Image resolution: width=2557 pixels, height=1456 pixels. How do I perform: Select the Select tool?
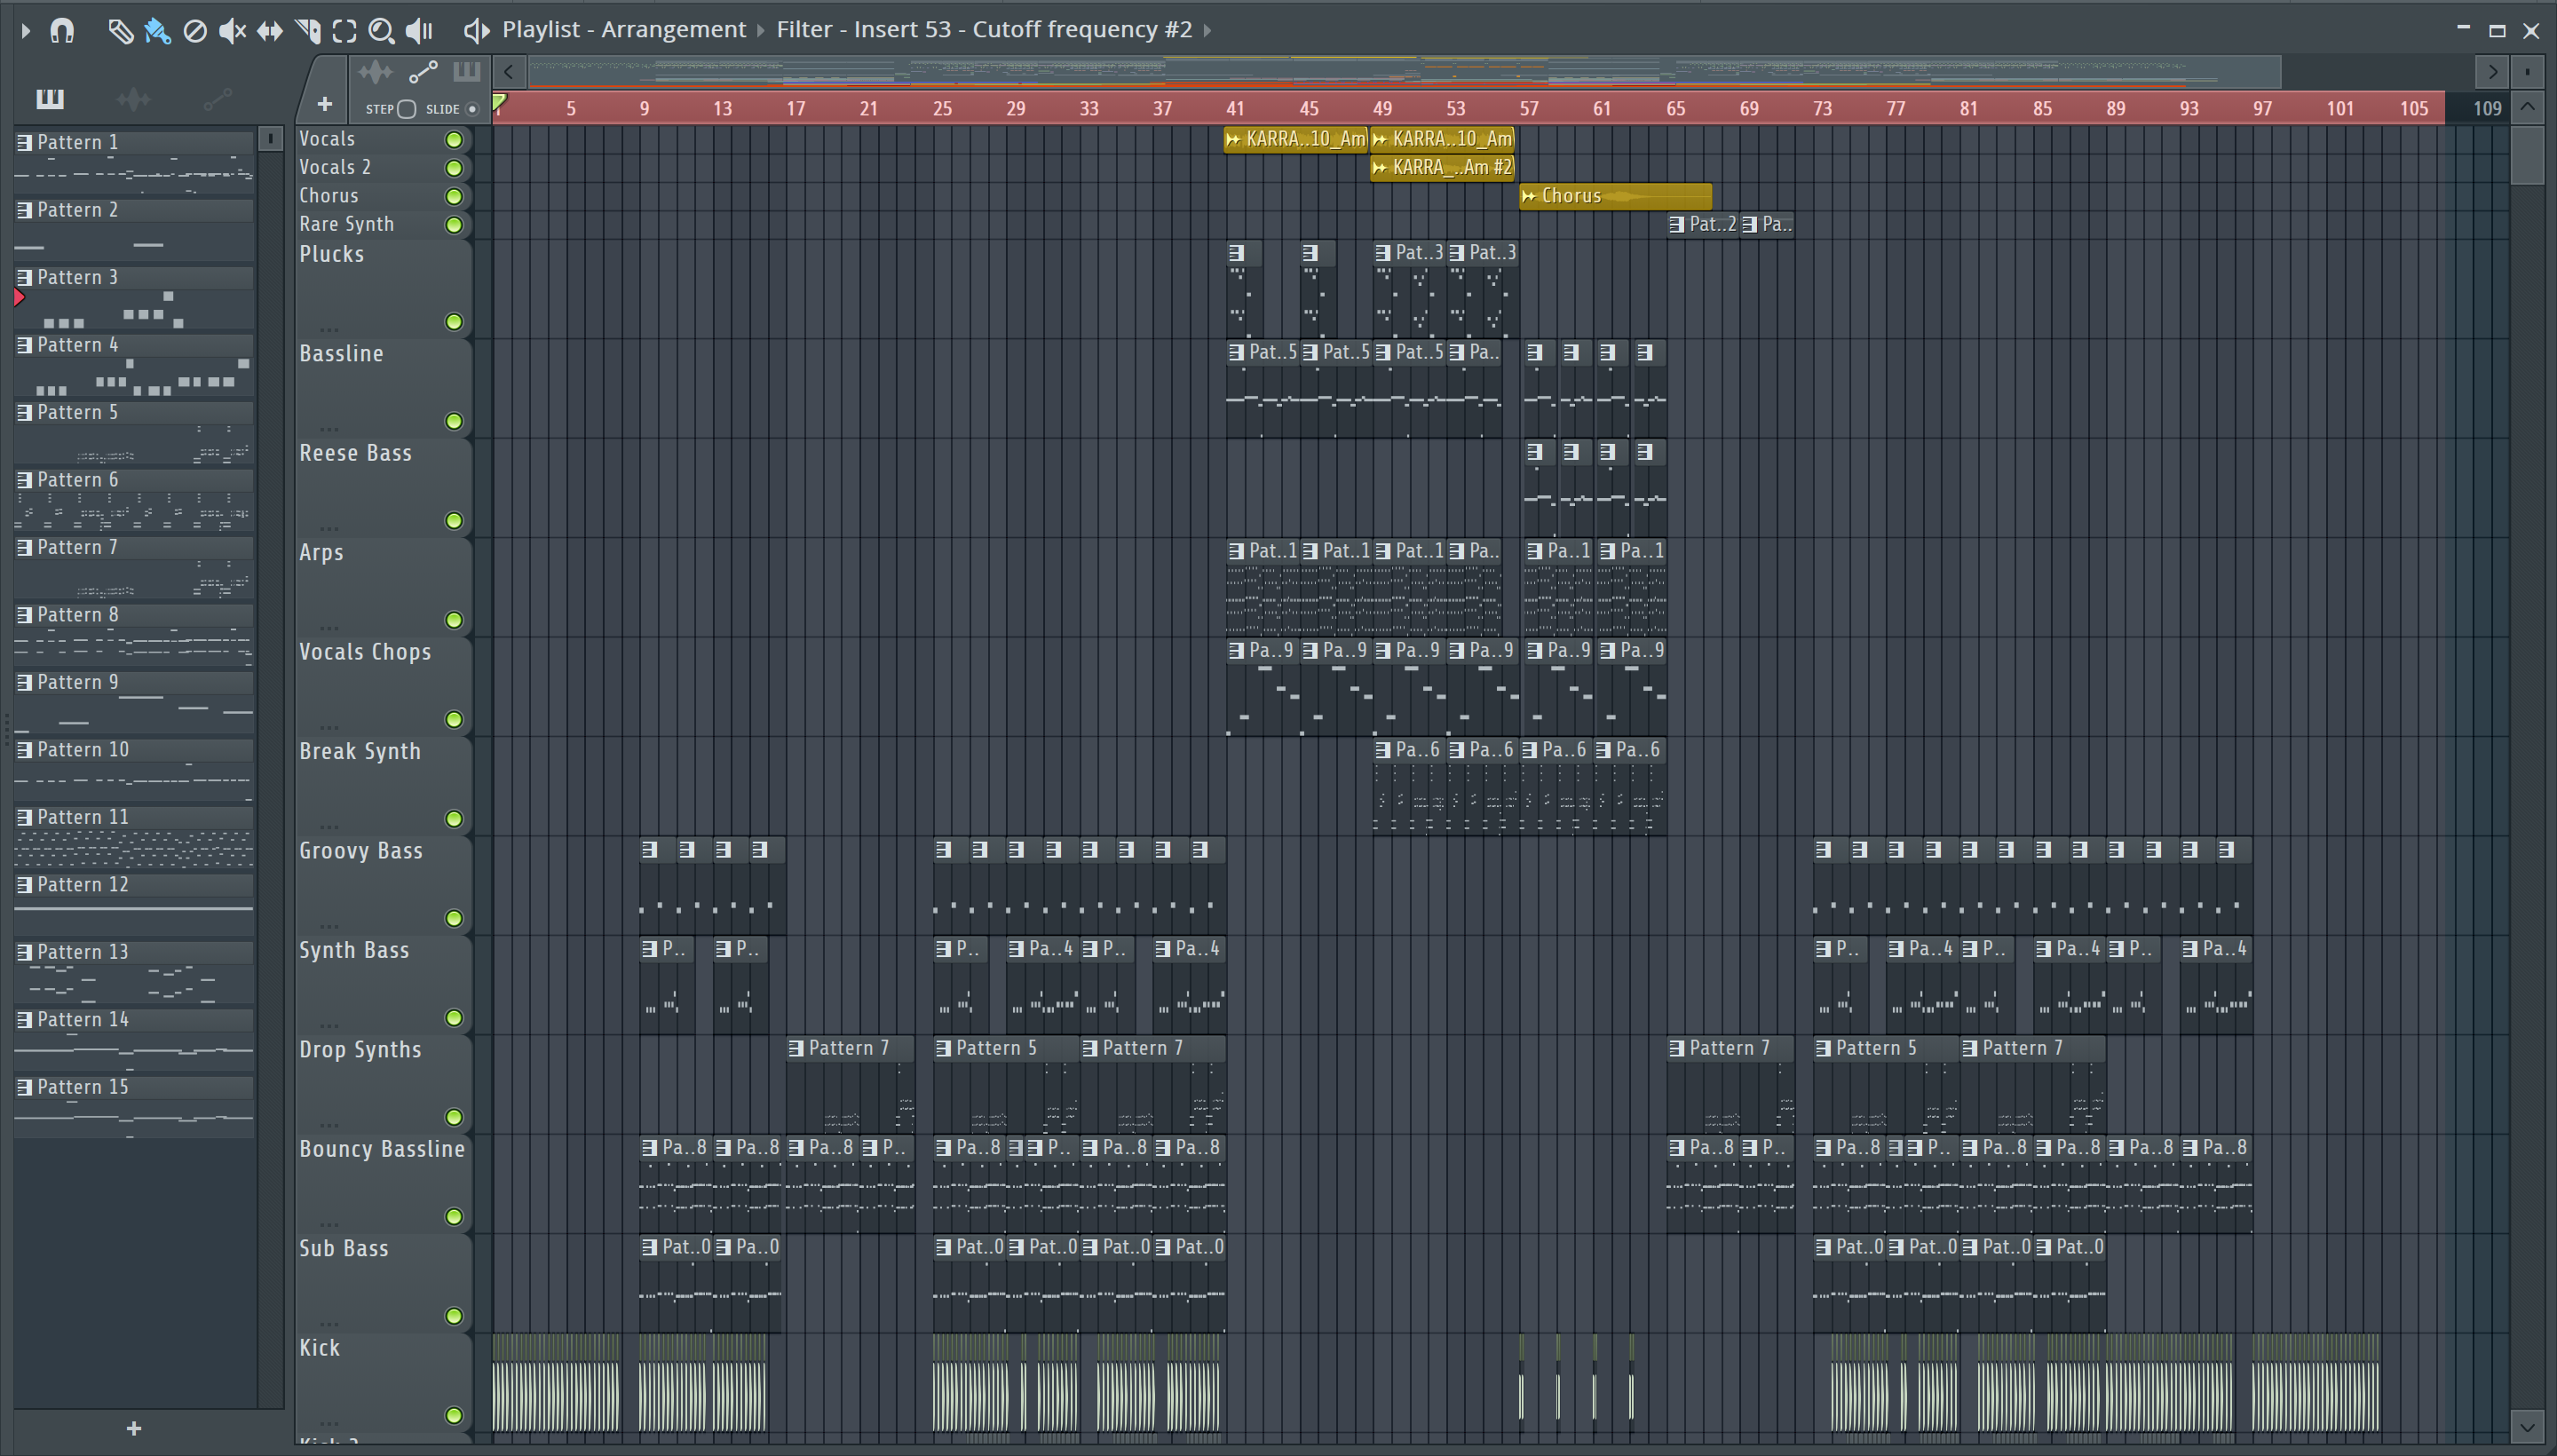(344, 31)
